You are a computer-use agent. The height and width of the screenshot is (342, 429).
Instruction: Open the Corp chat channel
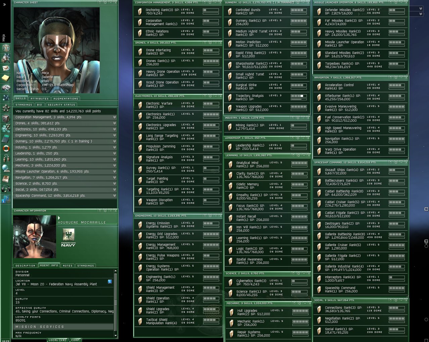point(75,340)
